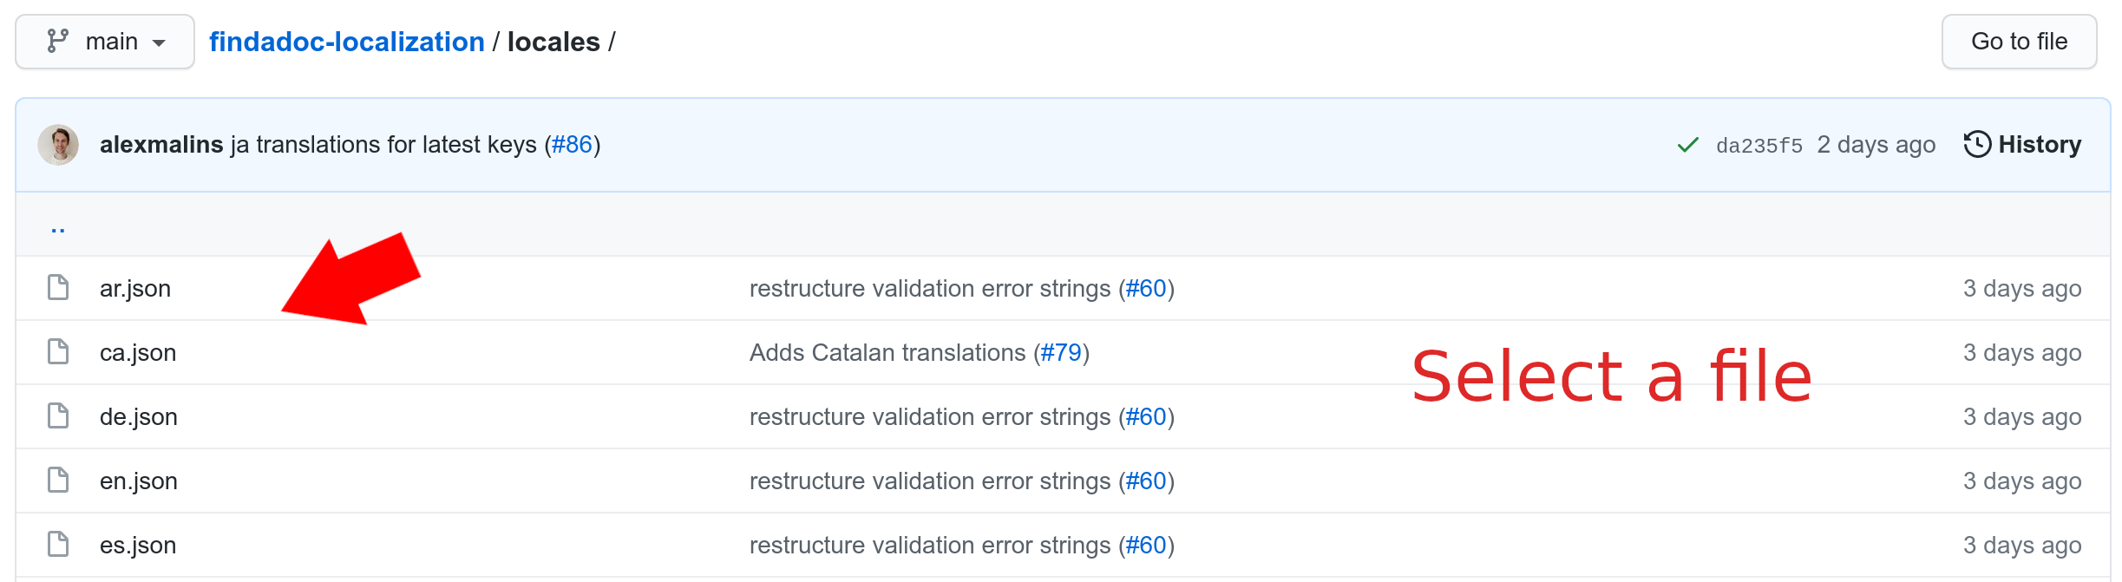Open the es.json file
The height and width of the screenshot is (582, 2122).
tap(138, 545)
